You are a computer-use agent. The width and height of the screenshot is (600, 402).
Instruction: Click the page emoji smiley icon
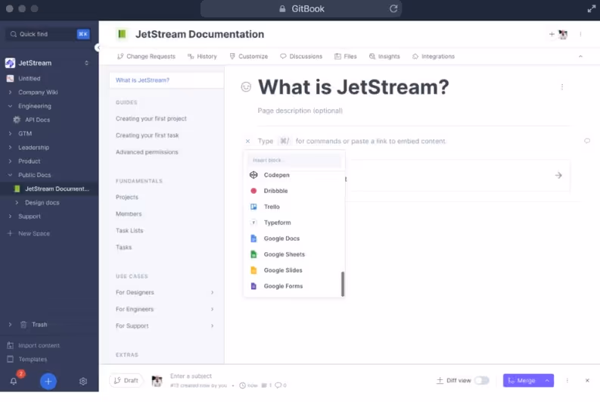(x=246, y=87)
